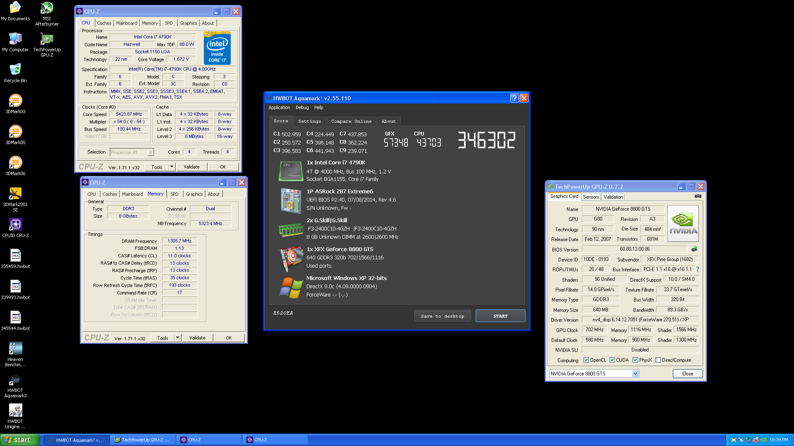The image size is (794, 446).
Task: Open Graphics tab in top CPU-Z window
Action: click(x=188, y=23)
